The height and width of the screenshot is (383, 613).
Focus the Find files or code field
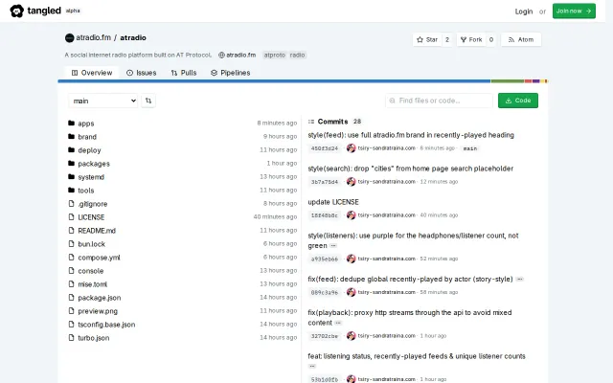(439, 101)
